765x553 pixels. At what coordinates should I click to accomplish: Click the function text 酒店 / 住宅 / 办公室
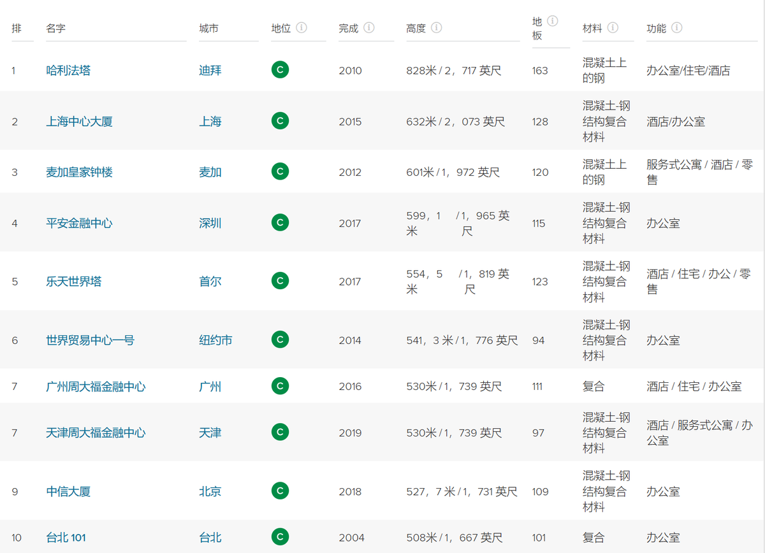coord(694,386)
